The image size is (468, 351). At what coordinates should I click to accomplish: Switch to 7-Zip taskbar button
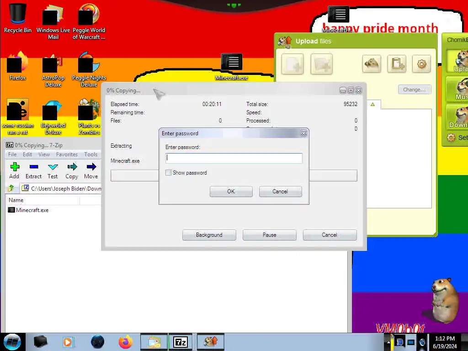pos(181,342)
